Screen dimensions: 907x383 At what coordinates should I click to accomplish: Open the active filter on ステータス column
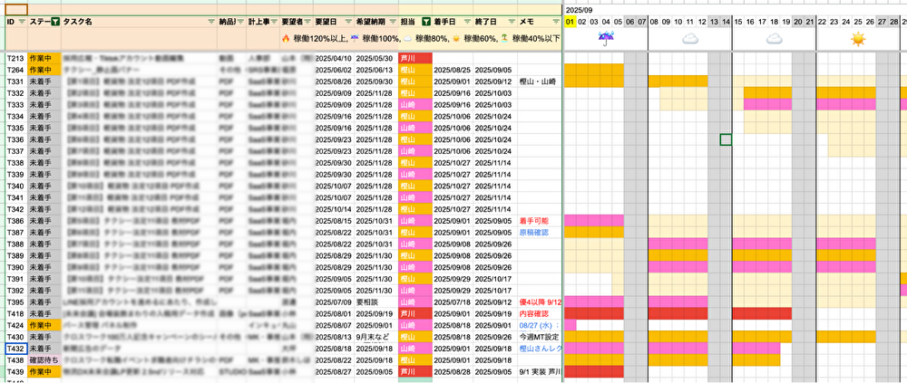tap(55, 22)
